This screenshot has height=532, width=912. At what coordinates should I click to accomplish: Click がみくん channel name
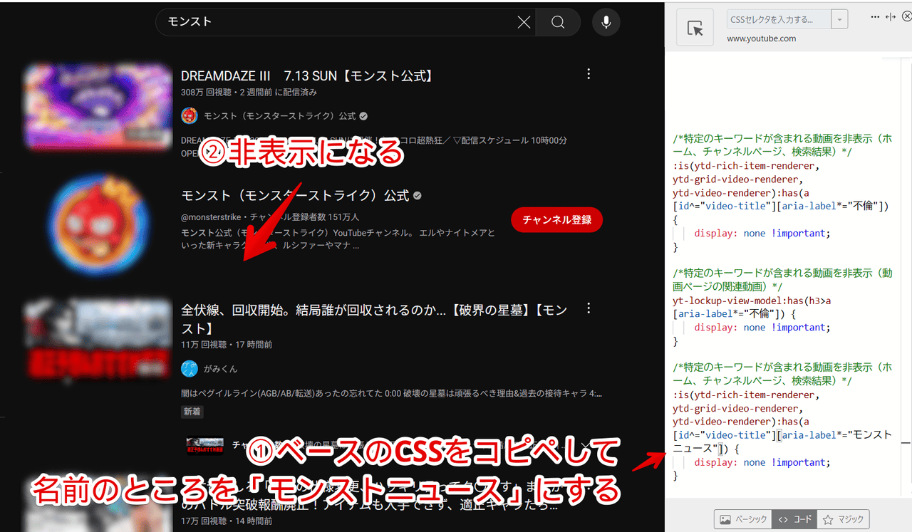pyautogui.click(x=221, y=369)
